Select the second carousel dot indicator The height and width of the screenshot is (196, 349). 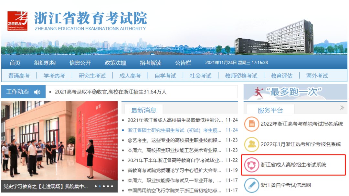100,186
